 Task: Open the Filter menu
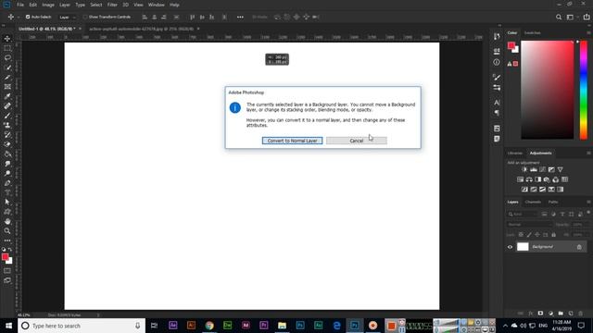[x=112, y=5]
